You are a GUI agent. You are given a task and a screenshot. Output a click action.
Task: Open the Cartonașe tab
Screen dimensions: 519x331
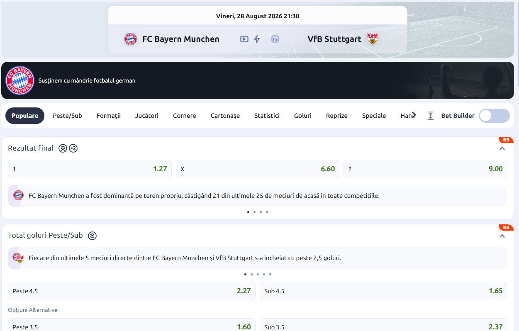pyautogui.click(x=225, y=116)
